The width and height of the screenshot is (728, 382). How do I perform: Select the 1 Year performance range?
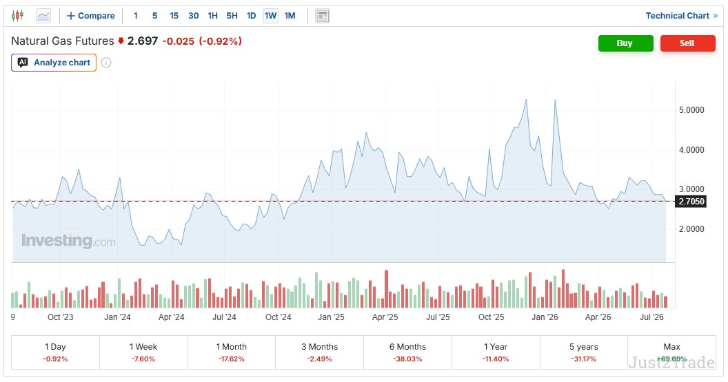pyautogui.click(x=496, y=352)
